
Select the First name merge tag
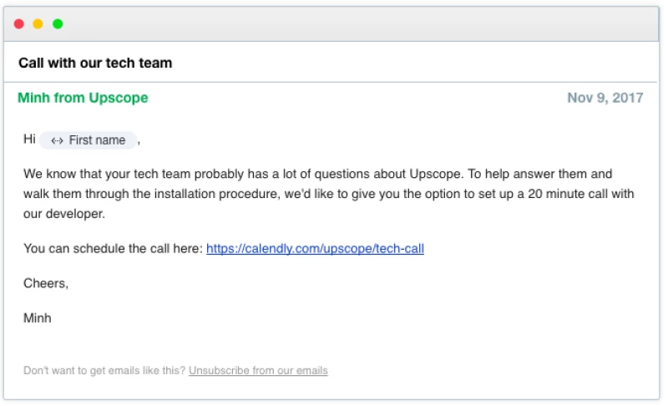[88, 140]
